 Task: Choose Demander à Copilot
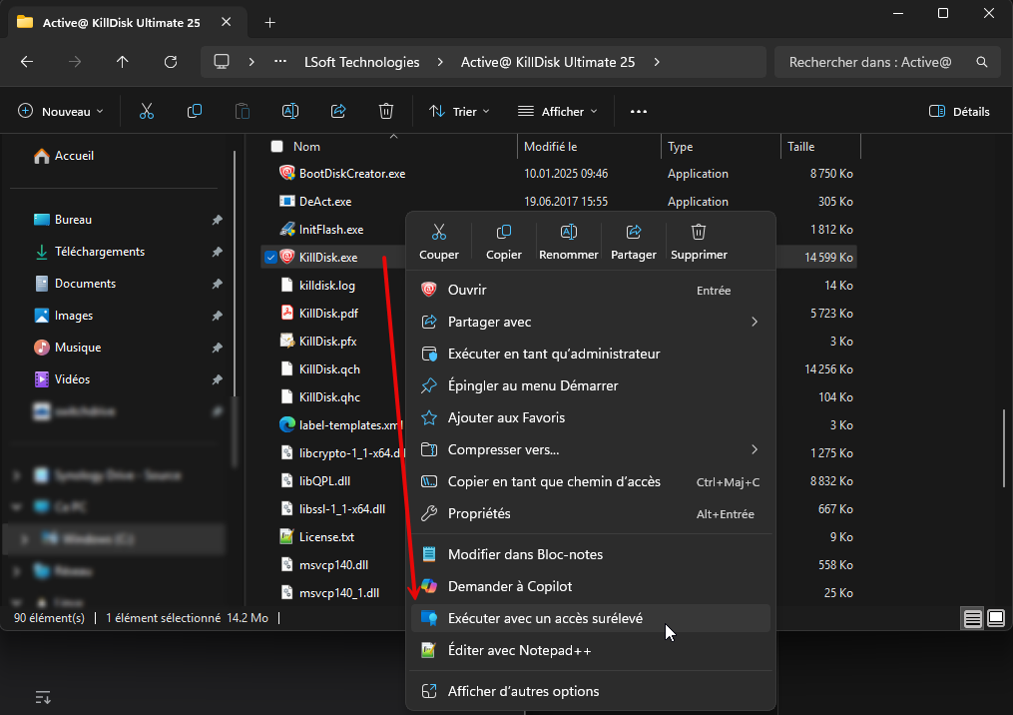(591, 586)
